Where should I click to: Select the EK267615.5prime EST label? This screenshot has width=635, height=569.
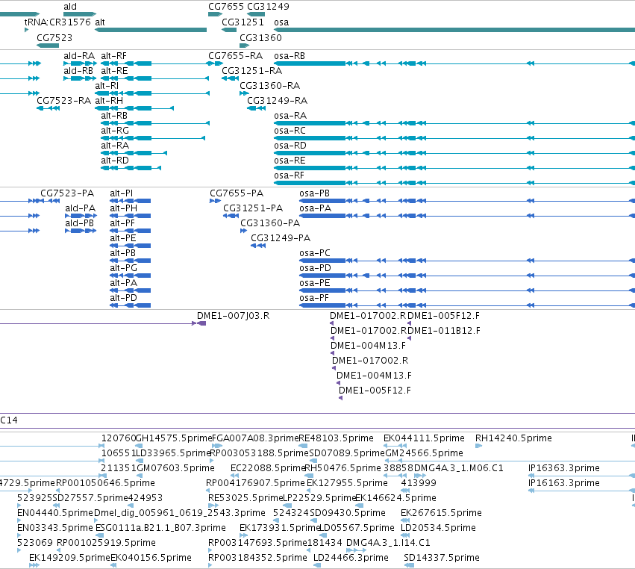[x=442, y=513]
